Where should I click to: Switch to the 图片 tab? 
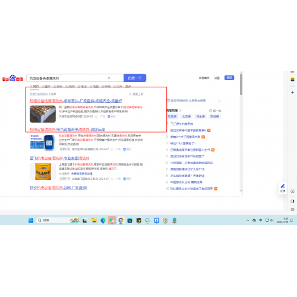[46, 86]
